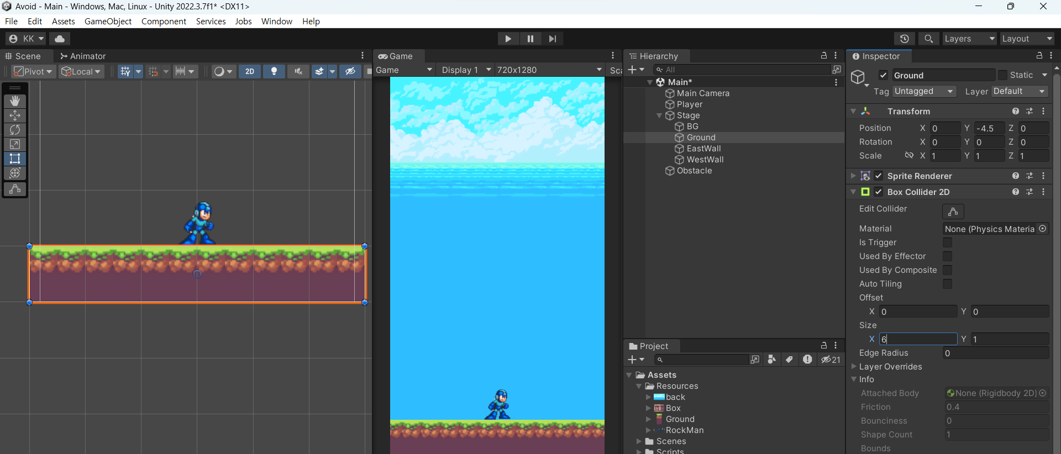Open the Layer Default dropdown
1061x454 pixels.
coord(1020,91)
